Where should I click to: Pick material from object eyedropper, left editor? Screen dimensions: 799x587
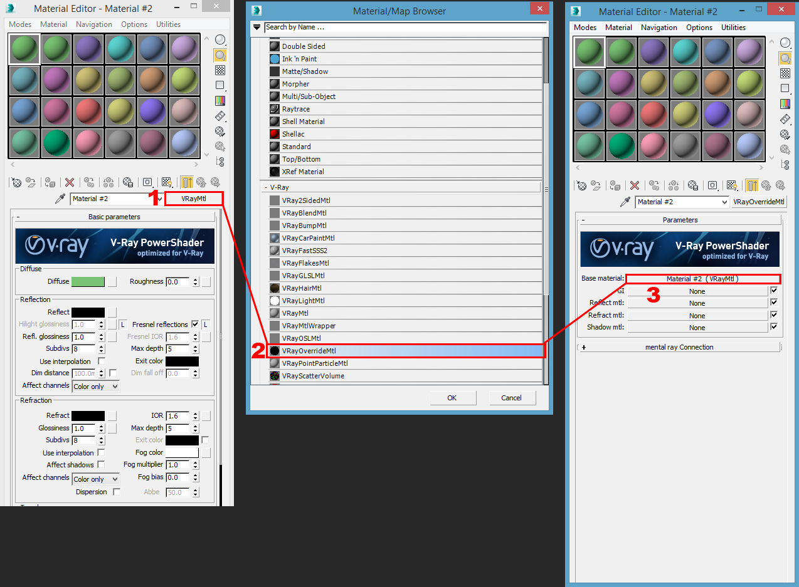coord(61,199)
